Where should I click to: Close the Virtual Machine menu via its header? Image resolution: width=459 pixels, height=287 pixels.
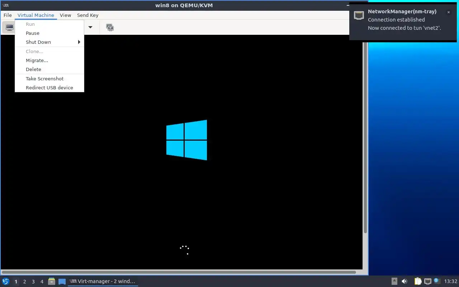36,15
